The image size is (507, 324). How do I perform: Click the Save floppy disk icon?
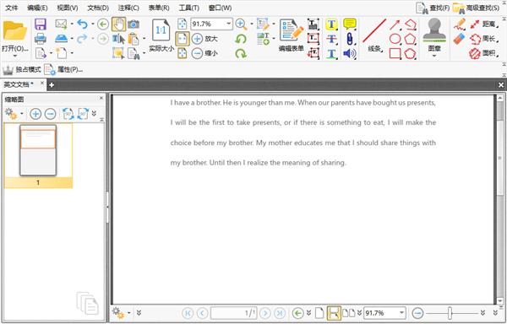(x=41, y=24)
